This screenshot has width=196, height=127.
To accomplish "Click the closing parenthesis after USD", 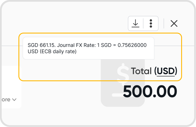I will (x=176, y=71).
